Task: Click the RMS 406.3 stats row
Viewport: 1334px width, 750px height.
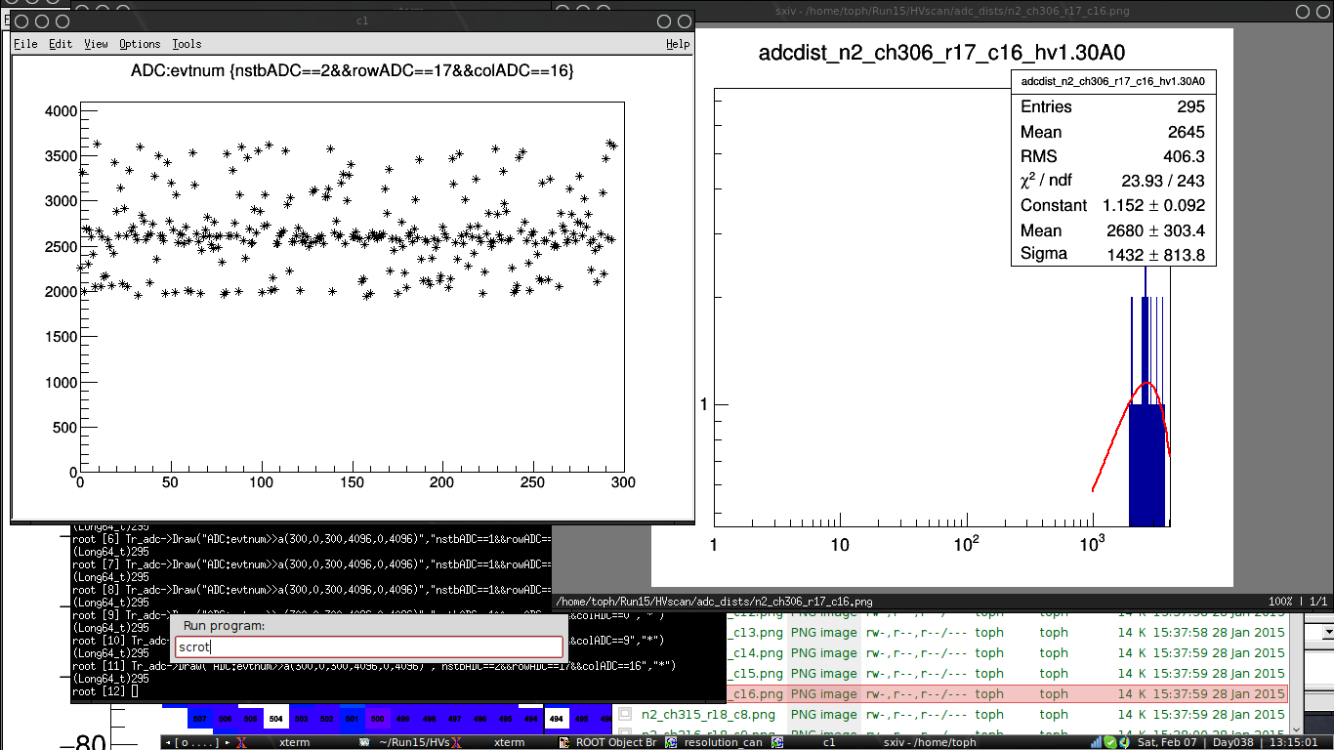Action: click(x=1113, y=156)
